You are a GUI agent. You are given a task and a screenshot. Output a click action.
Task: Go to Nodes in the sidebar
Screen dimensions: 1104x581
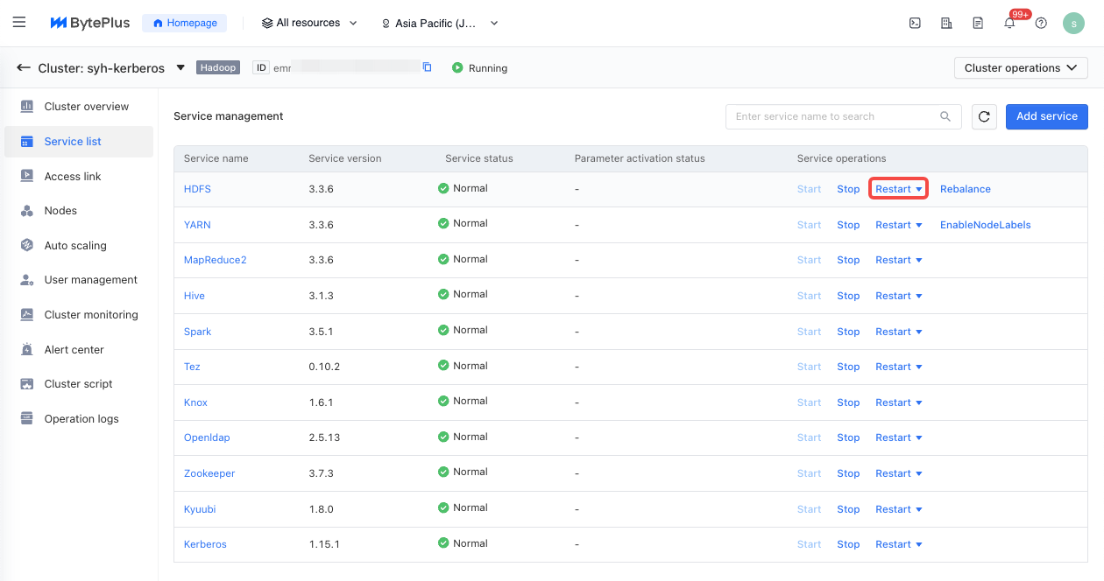[x=60, y=211]
